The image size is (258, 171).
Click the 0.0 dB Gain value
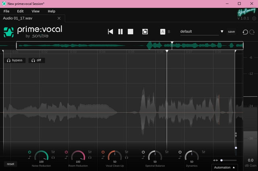[251, 160]
